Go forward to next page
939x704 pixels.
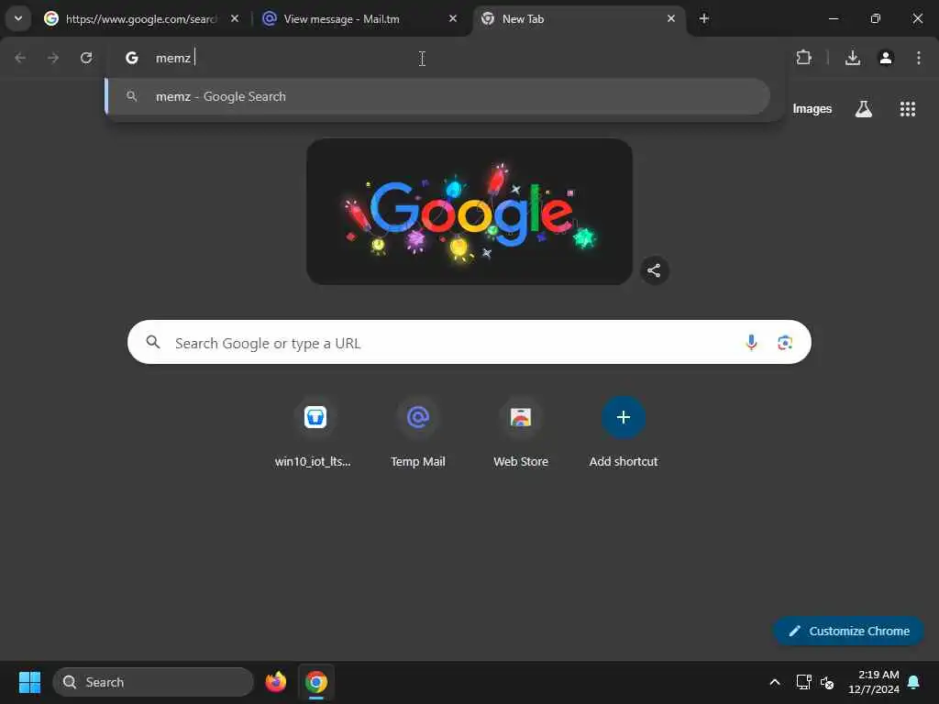[x=53, y=58]
